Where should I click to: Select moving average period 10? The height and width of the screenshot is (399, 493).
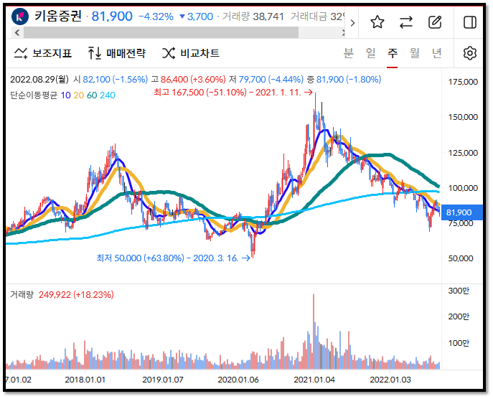pos(65,95)
